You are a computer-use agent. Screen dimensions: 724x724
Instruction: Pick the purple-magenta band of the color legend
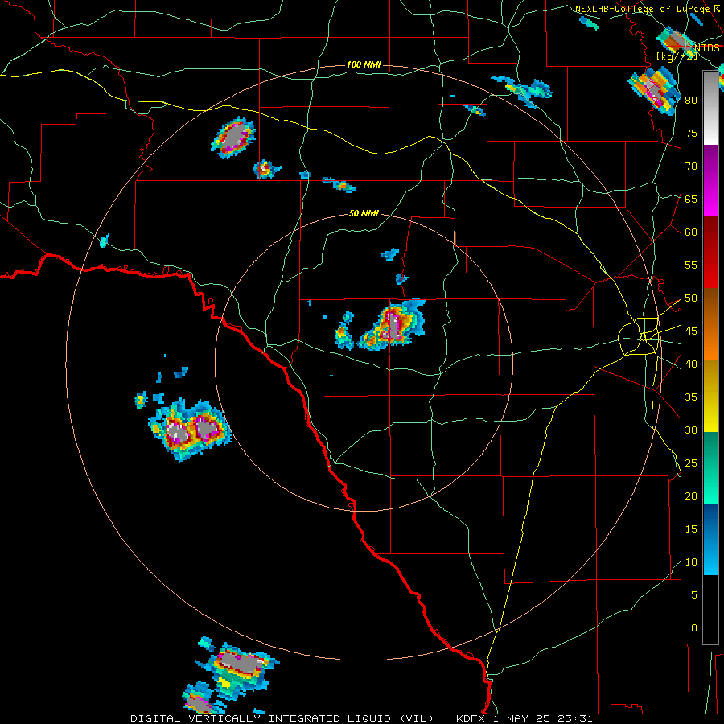click(710, 180)
